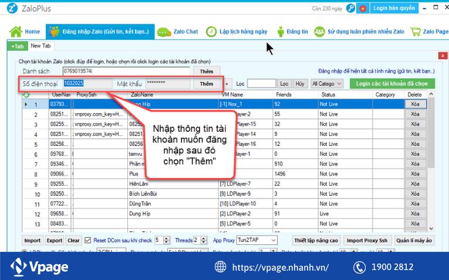Switch to Đăng nhập Zalo tab

tap(100, 32)
